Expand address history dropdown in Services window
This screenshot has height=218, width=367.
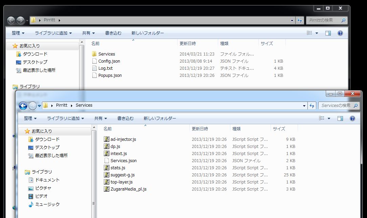click(x=304, y=106)
